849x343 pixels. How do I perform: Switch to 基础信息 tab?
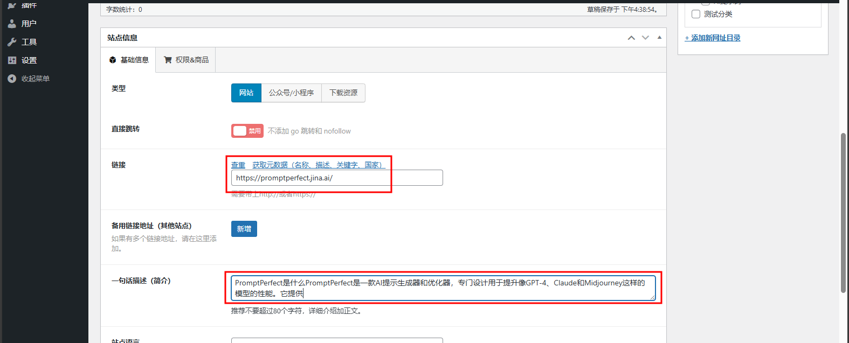click(x=128, y=60)
